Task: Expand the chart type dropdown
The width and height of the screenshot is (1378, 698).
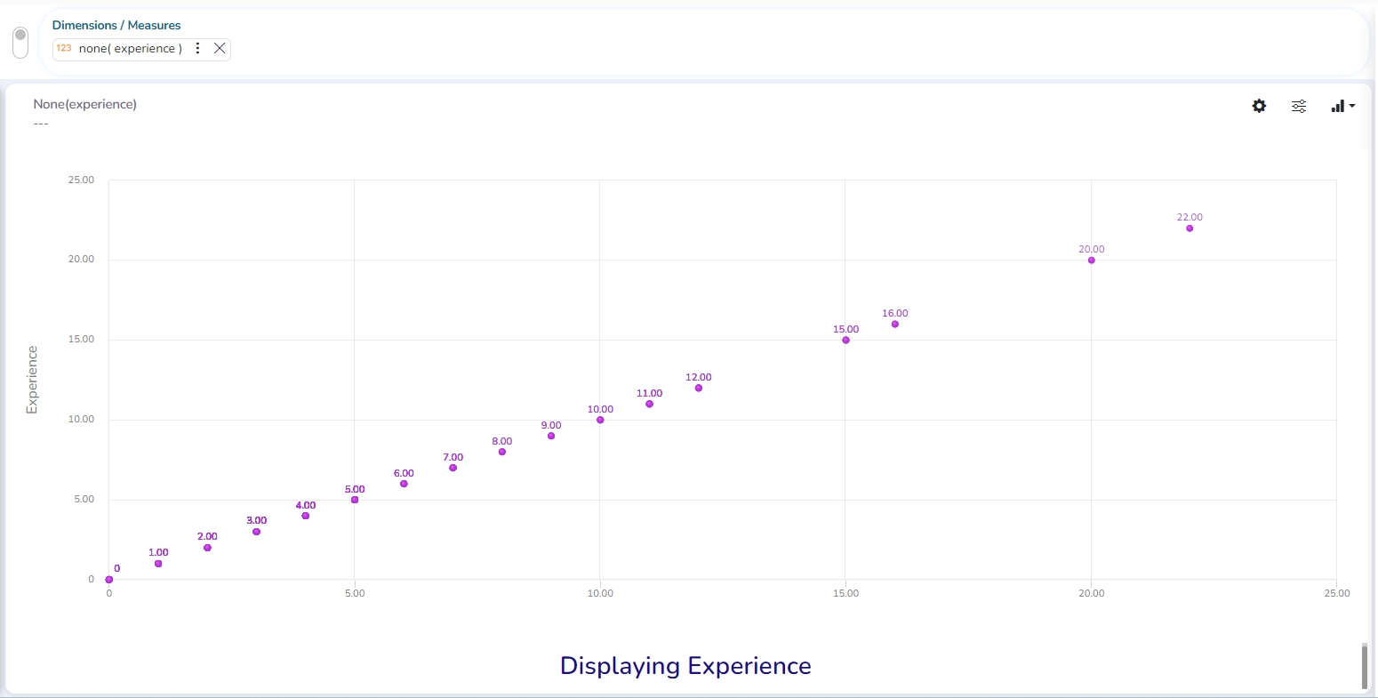Action: click(x=1342, y=107)
